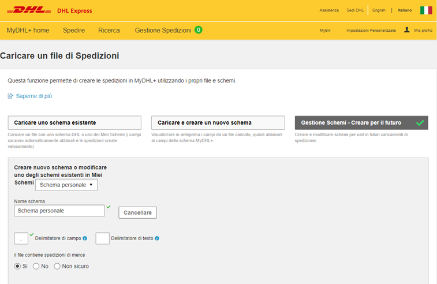Switch language to English
Viewport: 437px width, 284px height.
pos(379,10)
